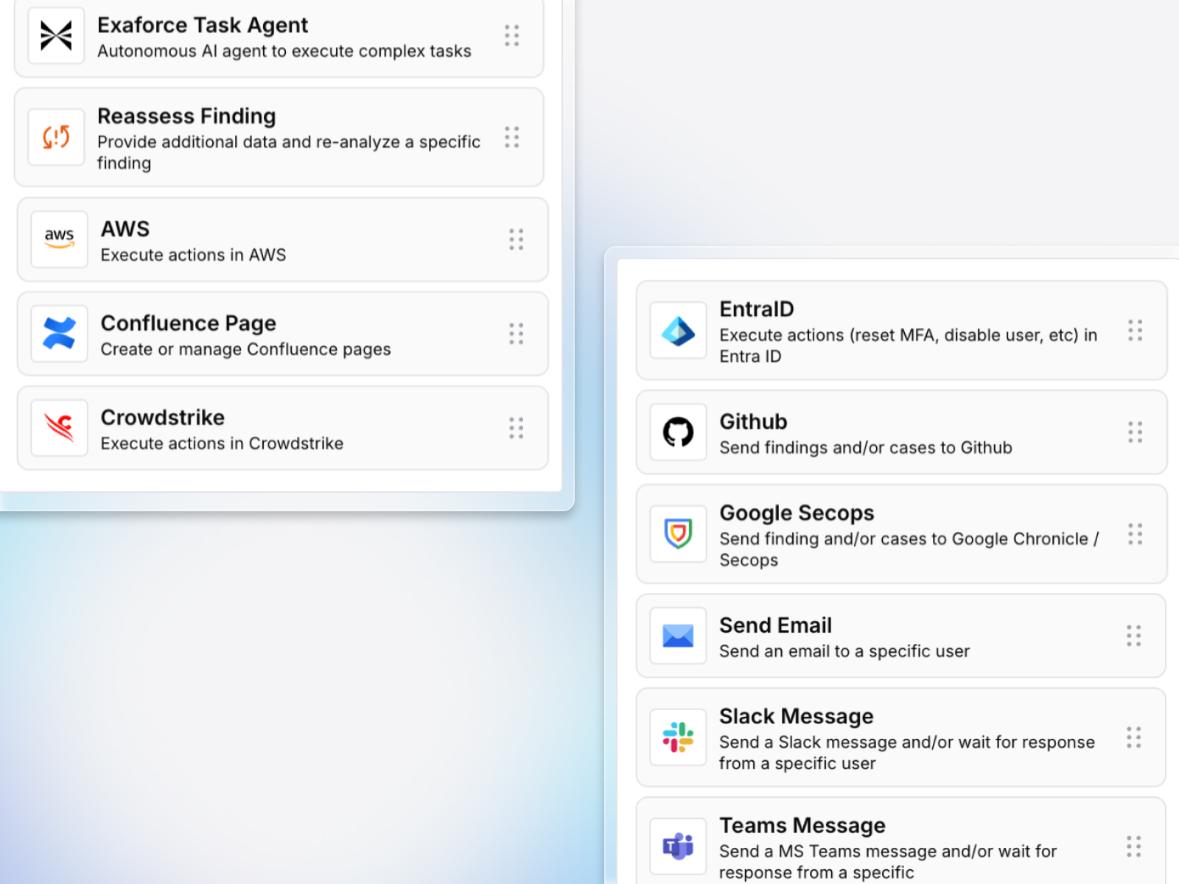Click 'Execute actions (reset MFA, disable user' description
The image size is (1179, 884).
(x=909, y=345)
